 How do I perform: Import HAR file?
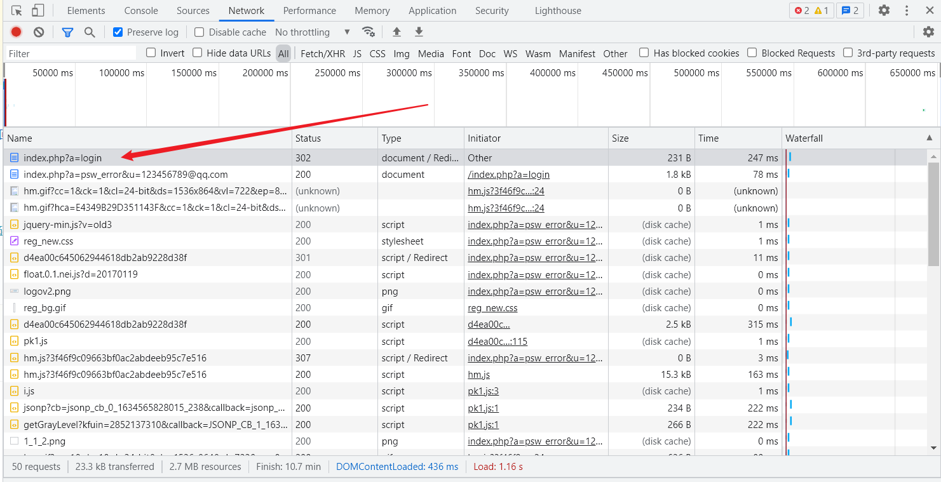click(395, 32)
